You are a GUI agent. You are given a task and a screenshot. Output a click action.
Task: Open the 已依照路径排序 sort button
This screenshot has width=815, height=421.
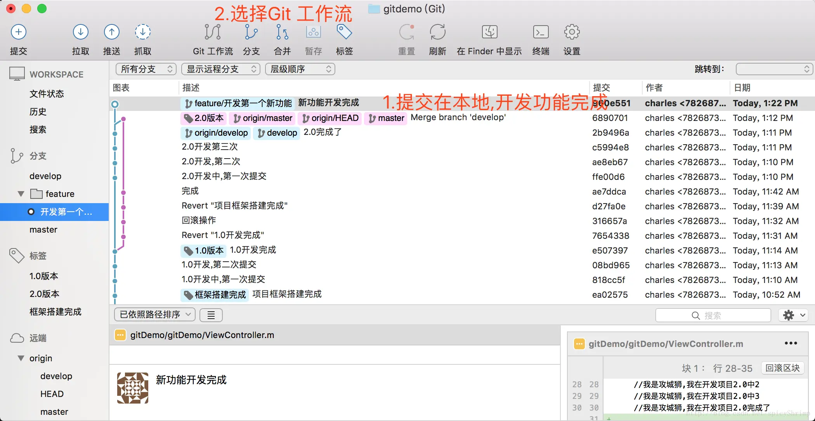154,314
